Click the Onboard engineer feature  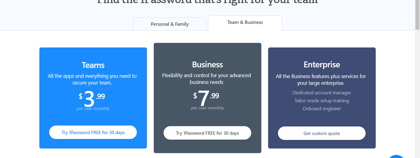click(x=322, y=109)
